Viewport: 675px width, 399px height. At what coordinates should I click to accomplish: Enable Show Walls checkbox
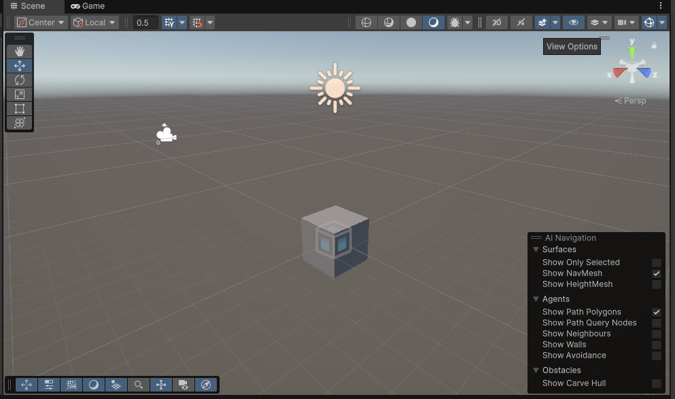click(x=657, y=345)
